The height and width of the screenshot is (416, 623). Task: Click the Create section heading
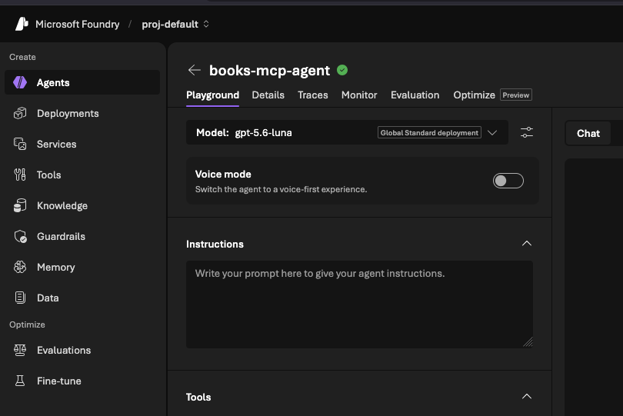point(22,57)
